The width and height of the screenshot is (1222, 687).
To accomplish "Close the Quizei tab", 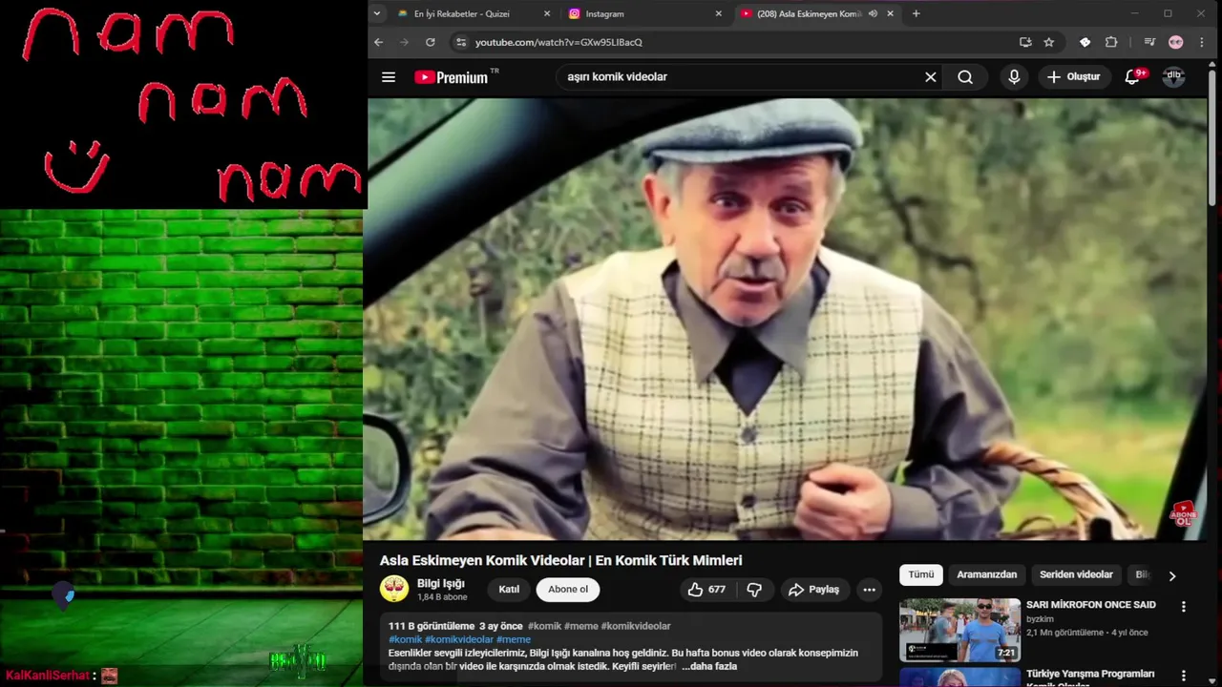I will 547,13.
